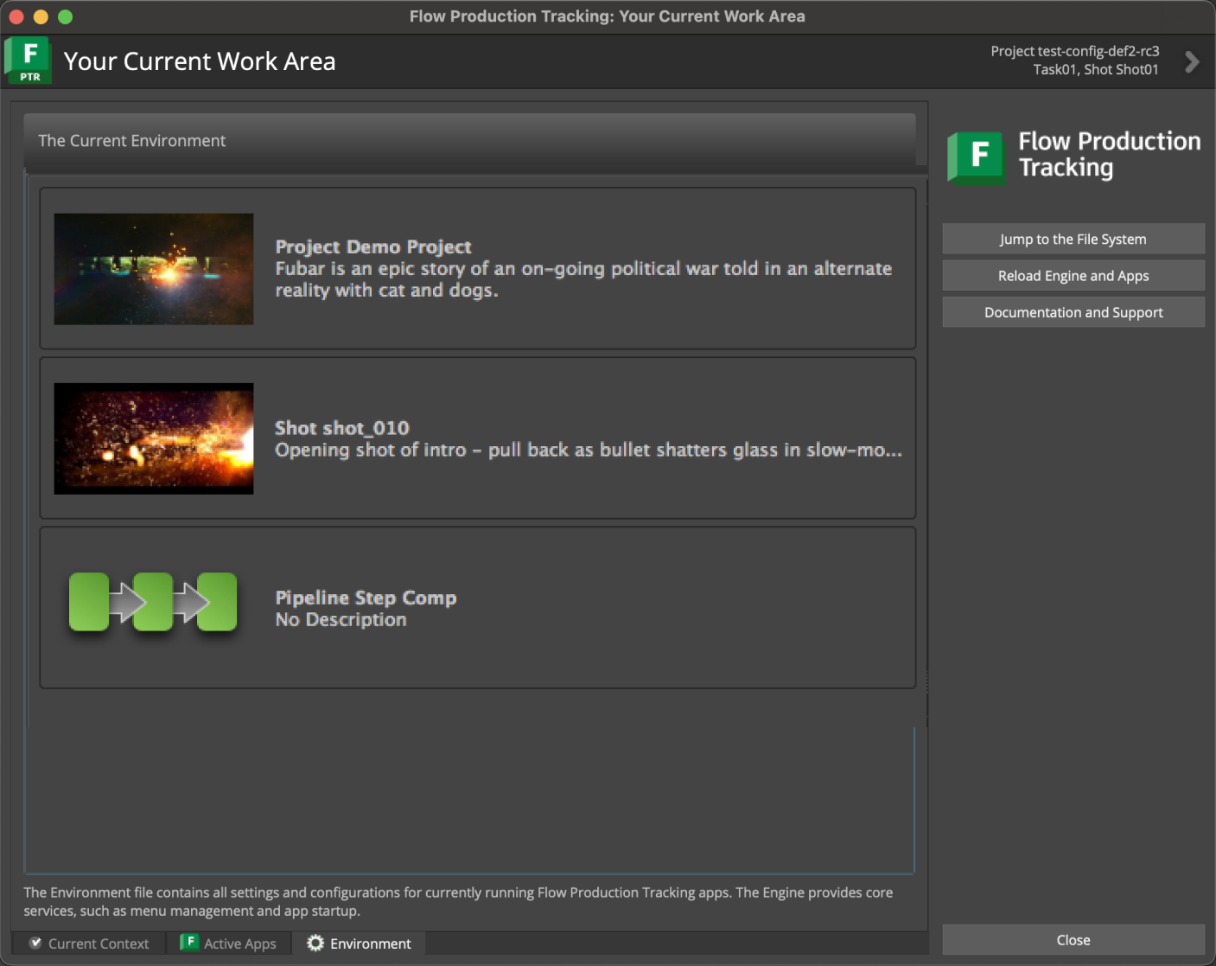Click Reload Engine and Apps button
Viewport: 1216px width, 966px height.
point(1073,276)
